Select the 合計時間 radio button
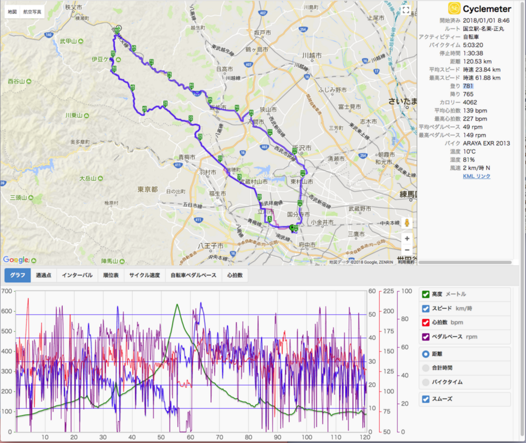 tap(426, 368)
